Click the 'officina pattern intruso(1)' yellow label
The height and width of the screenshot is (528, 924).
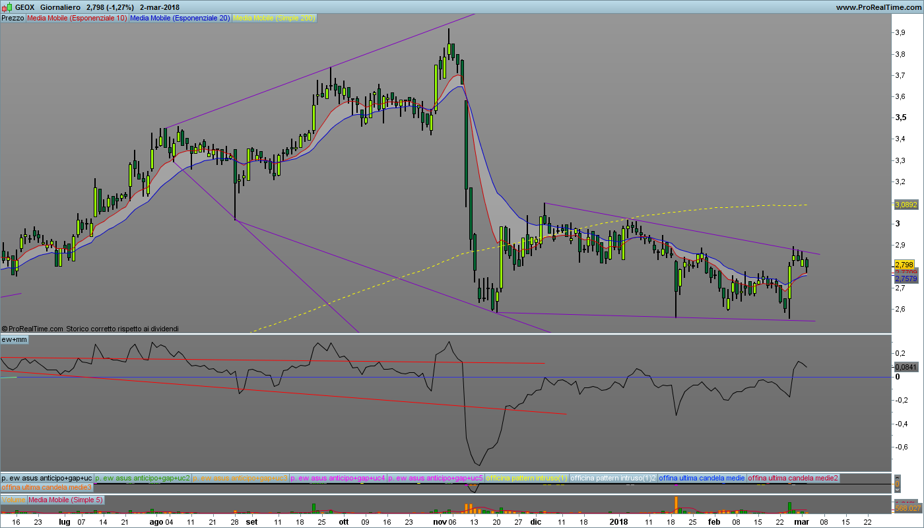coord(527,477)
